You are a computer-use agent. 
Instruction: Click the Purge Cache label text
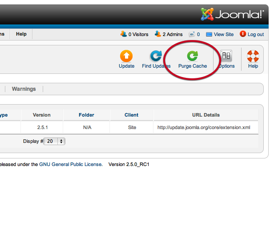193,66
